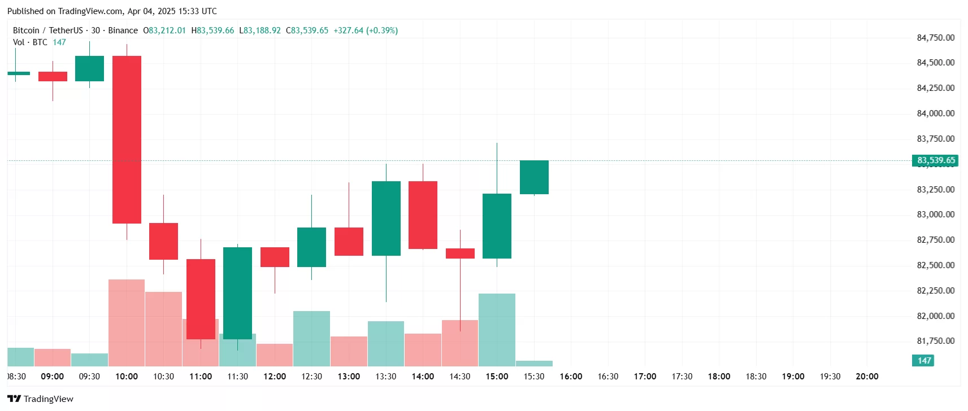Click the green volume bar at 12:30
This screenshot has width=968, height=411.
click(311, 339)
